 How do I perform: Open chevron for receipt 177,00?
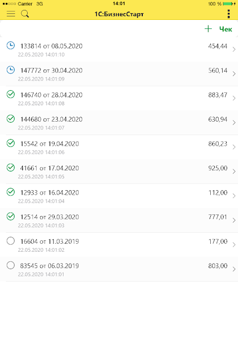tap(234, 245)
